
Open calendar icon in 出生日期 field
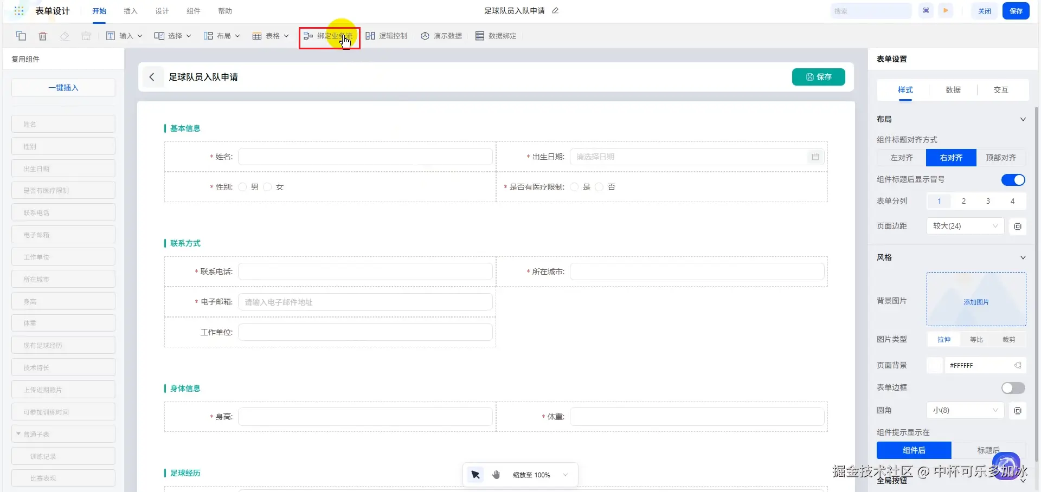point(815,157)
